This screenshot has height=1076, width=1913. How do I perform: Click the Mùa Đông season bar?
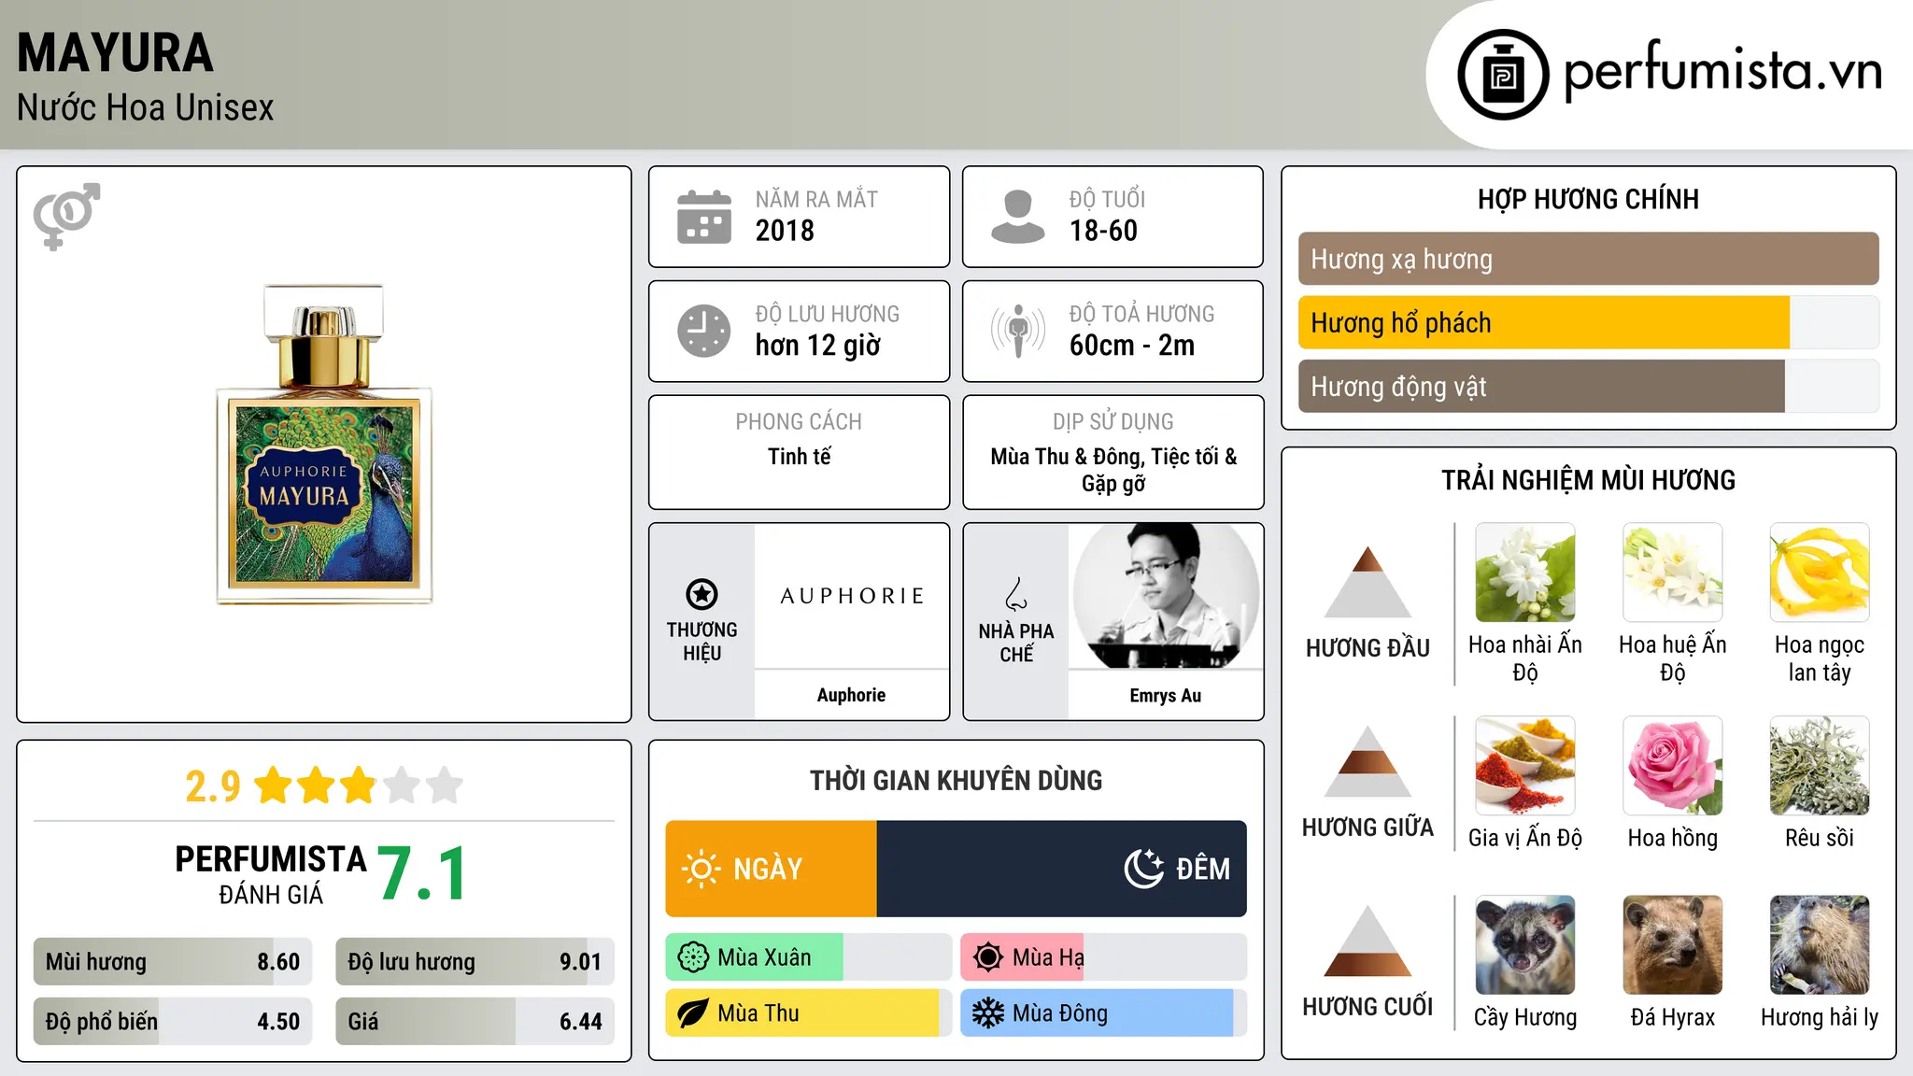point(1103,1013)
